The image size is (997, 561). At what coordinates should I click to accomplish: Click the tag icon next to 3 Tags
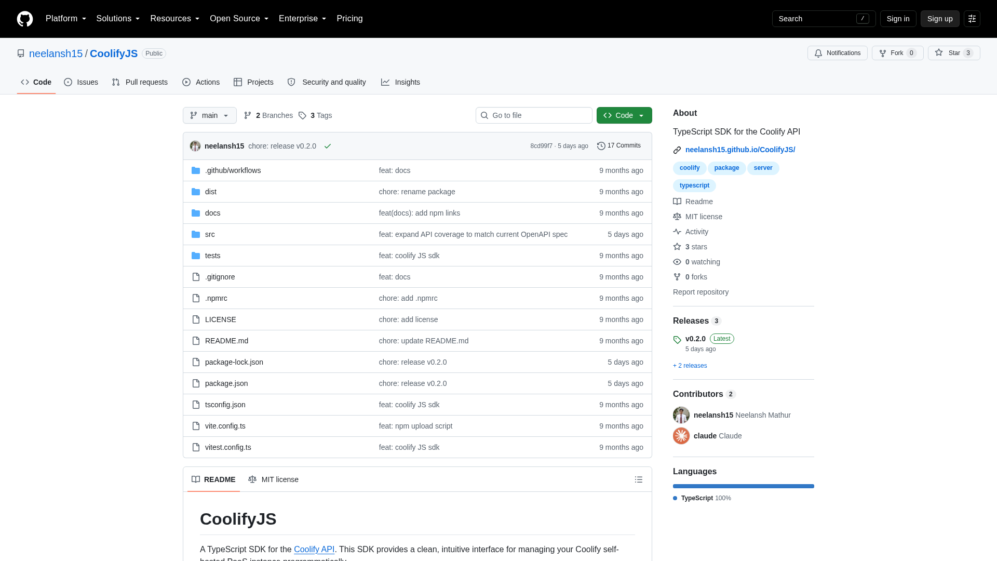[x=302, y=115]
